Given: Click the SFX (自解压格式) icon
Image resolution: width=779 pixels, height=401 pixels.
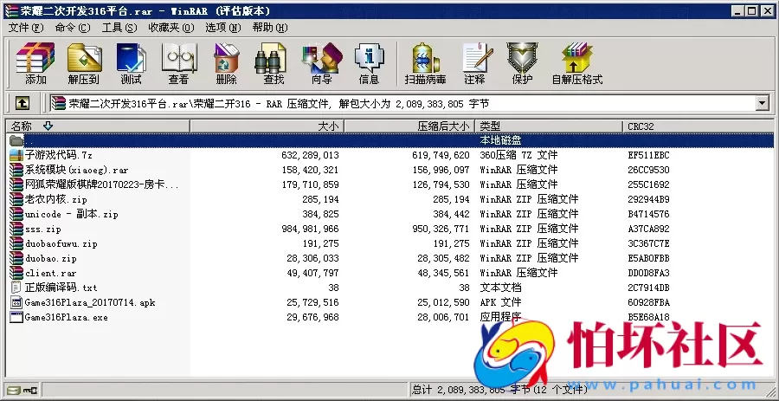Looking at the screenshot, I should 577,63.
